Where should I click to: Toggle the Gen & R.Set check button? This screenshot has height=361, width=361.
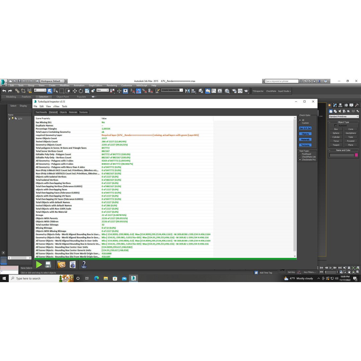click(305, 128)
